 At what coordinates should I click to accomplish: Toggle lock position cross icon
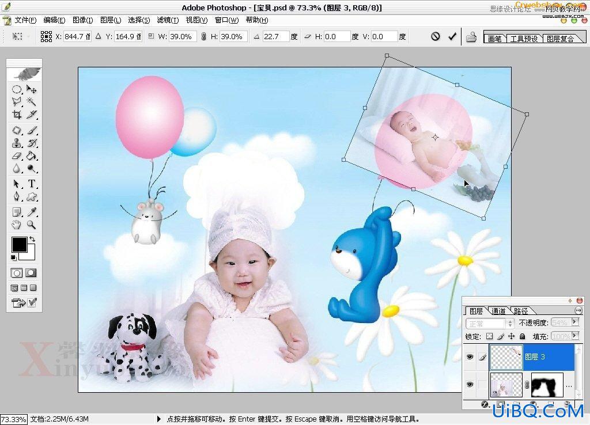coord(512,336)
